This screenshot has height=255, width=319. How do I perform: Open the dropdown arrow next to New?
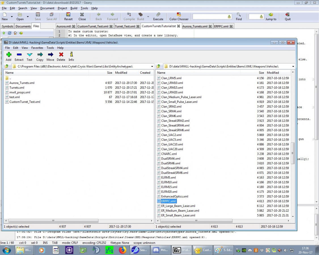point(12,17)
